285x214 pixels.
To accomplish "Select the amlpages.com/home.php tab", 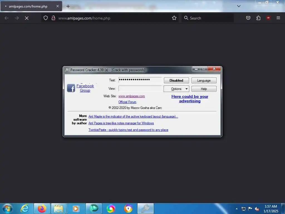I will [x=31, y=6].
